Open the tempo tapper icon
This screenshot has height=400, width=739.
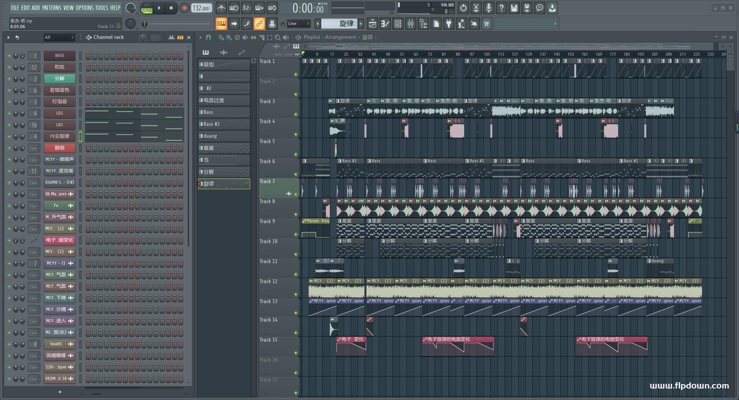pos(461,24)
